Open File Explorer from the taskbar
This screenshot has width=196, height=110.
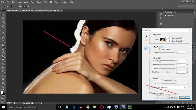pos(95,107)
